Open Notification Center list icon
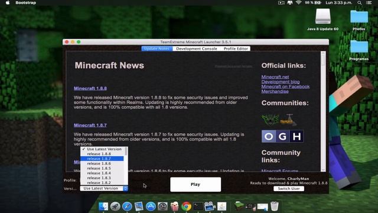 pos(369,2)
